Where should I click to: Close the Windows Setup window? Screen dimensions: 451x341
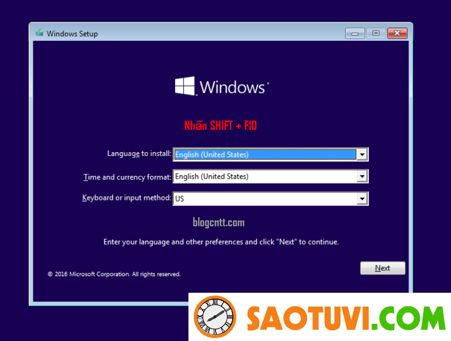tap(397, 33)
